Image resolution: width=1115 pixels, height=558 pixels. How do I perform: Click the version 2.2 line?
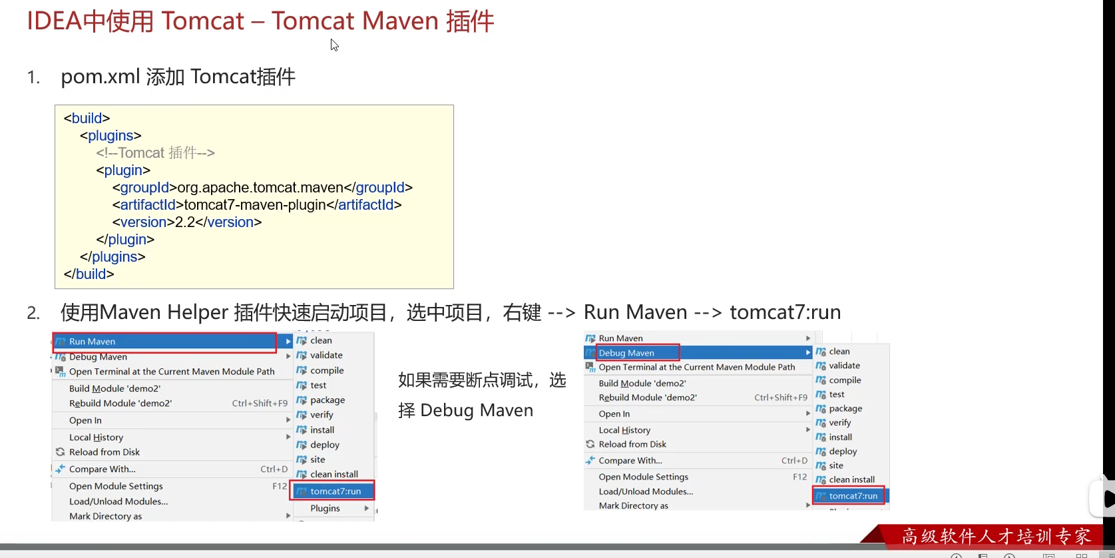pos(187,222)
